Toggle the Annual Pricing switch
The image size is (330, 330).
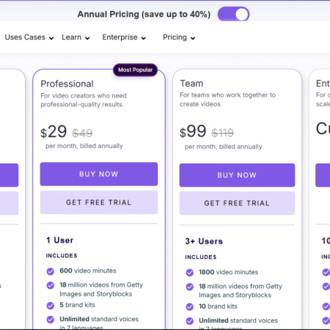(233, 14)
